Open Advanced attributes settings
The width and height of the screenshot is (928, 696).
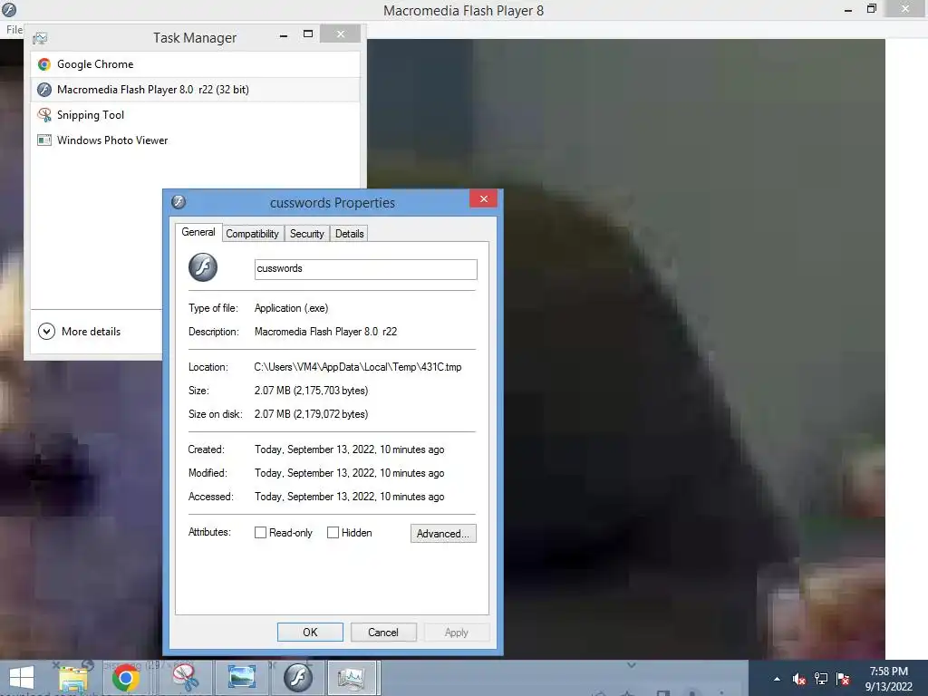[x=443, y=533]
